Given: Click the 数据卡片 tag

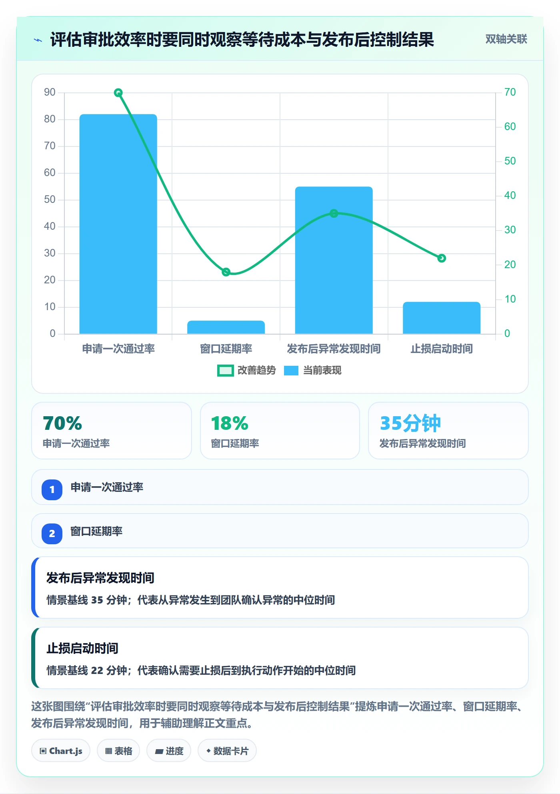Looking at the screenshot, I should (x=227, y=751).
